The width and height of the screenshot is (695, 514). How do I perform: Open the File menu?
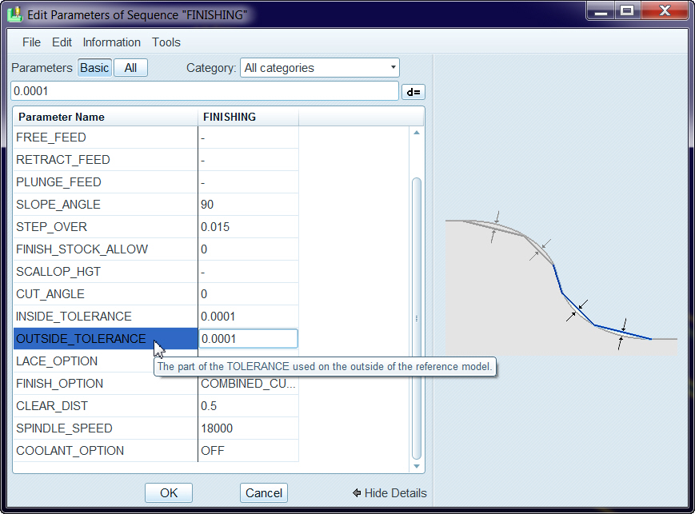(31, 42)
